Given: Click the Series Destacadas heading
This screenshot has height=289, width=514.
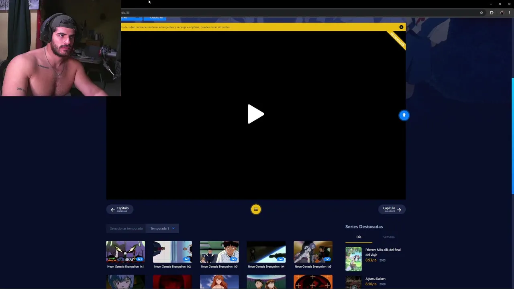Looking at the screenshot, I should coord(364,227).
